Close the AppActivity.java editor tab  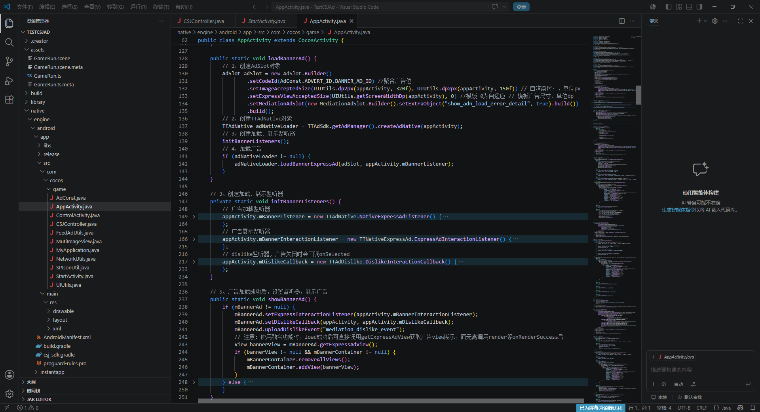click(351, 21)
